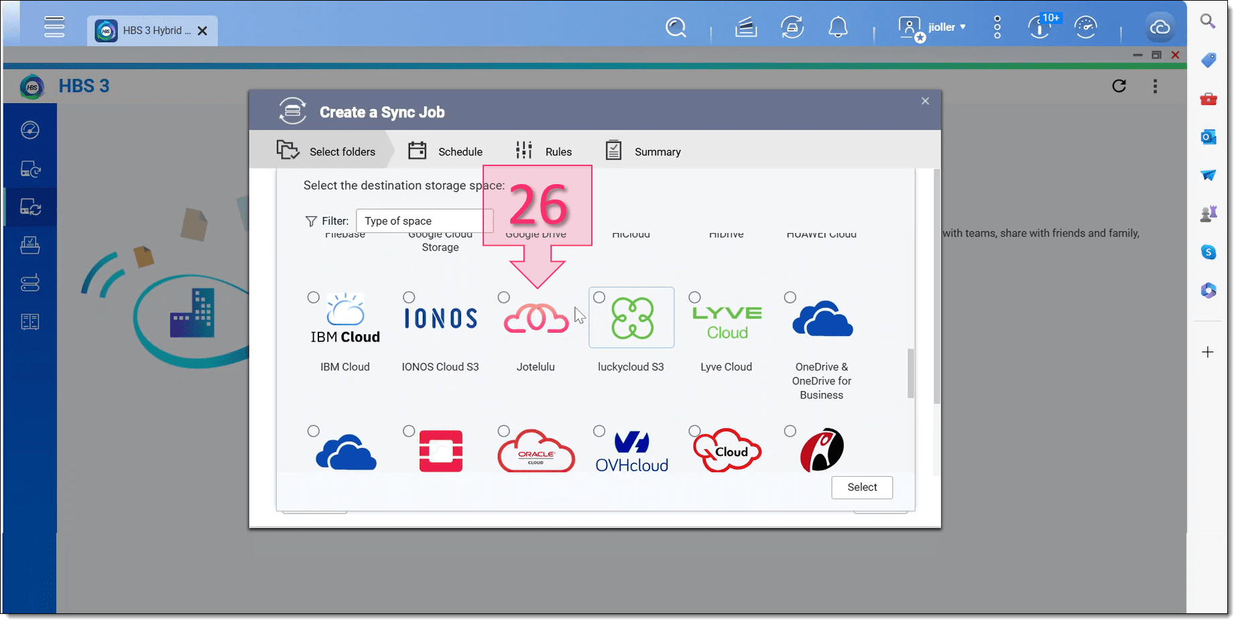Screen dimensions: 1238x624
Task: Open browser sidebar red toolbox icon
Action: pos(1208,99)
